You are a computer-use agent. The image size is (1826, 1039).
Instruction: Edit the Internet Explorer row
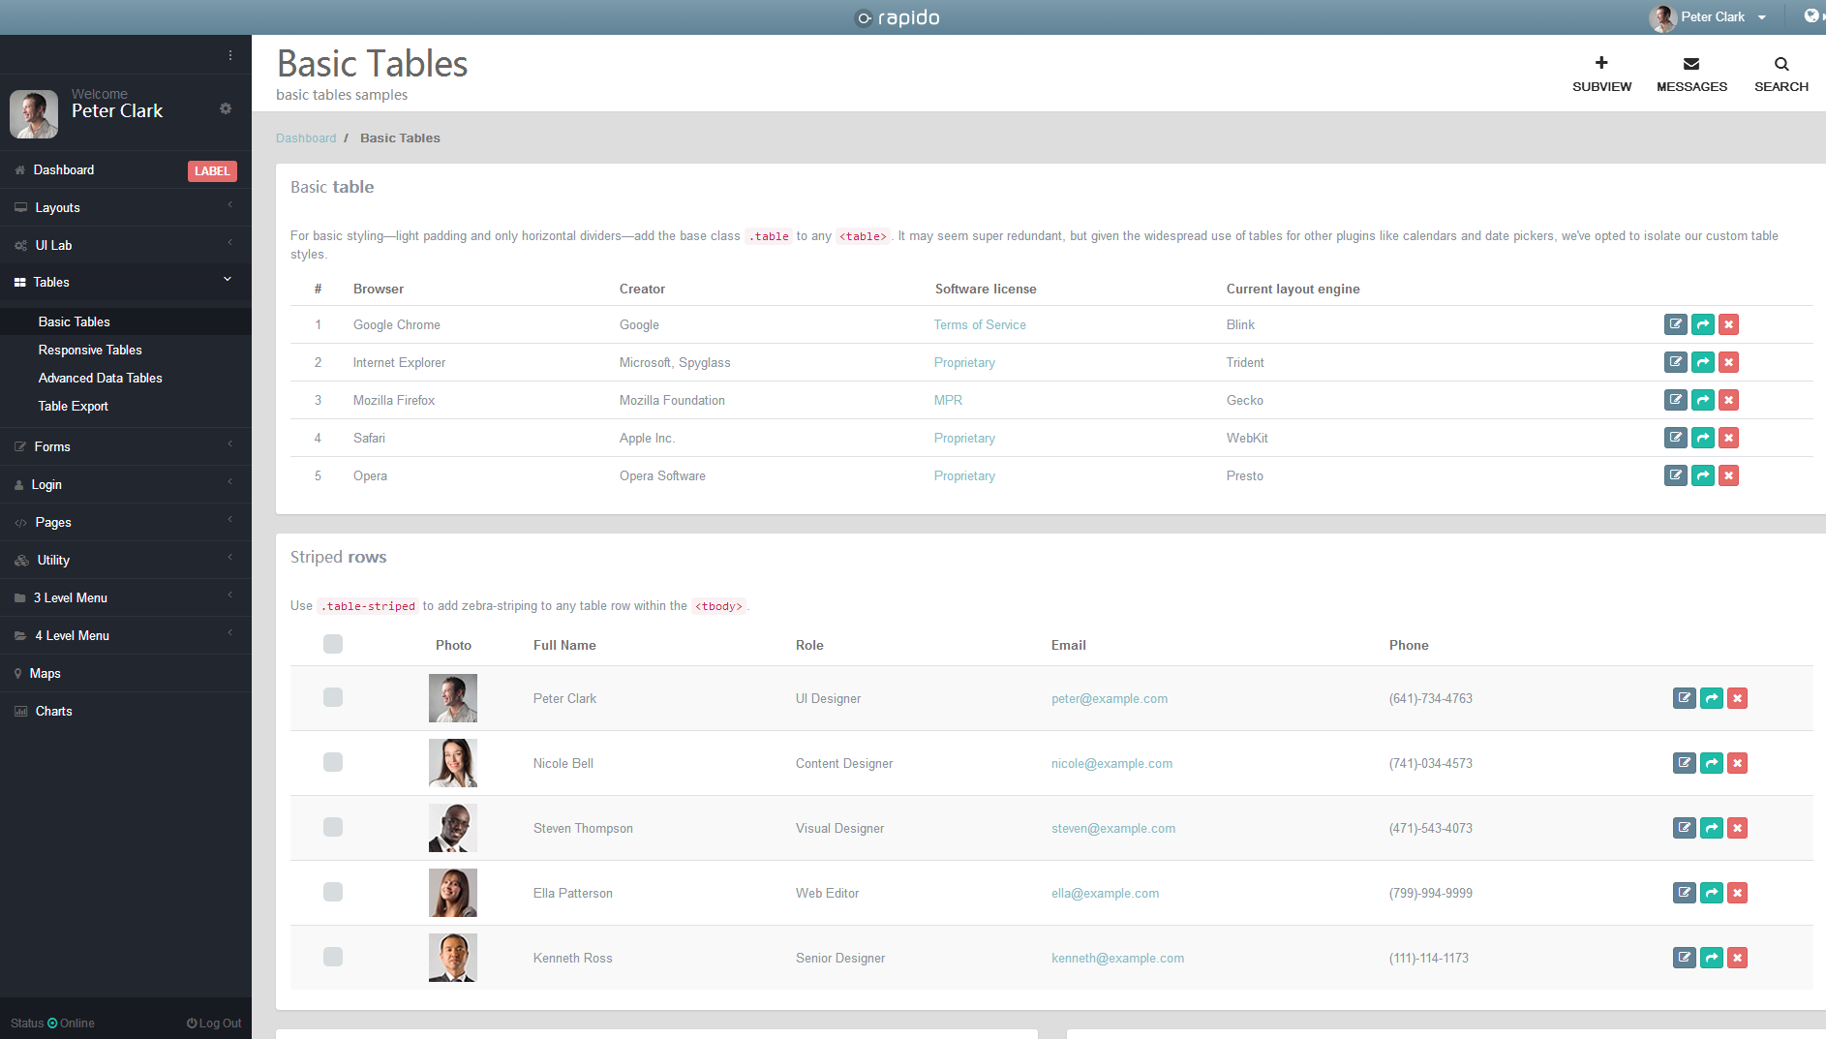1675,362
